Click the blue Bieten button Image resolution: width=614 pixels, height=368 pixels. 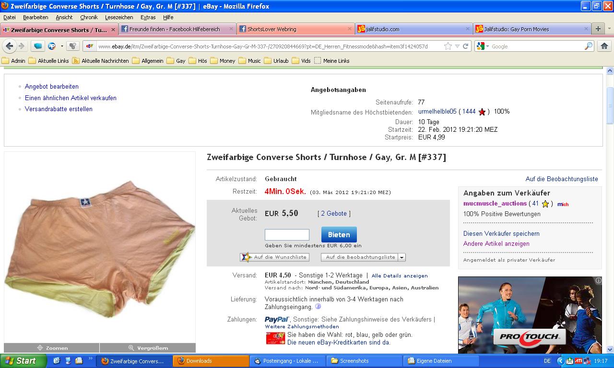339,235
